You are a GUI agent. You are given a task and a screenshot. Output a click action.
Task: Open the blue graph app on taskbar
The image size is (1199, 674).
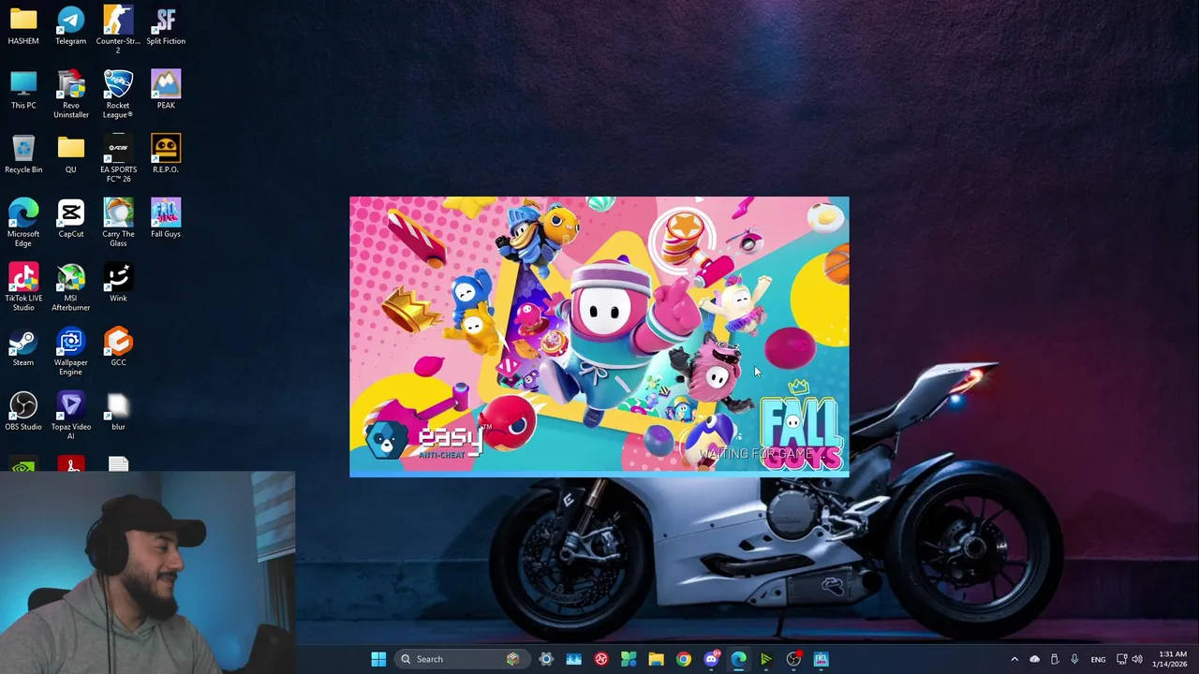573,659
